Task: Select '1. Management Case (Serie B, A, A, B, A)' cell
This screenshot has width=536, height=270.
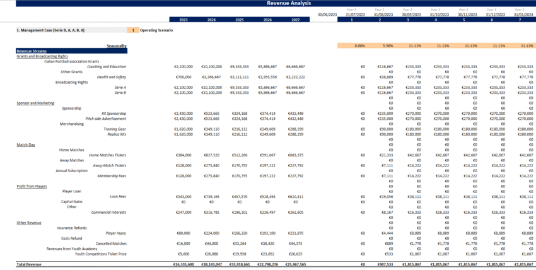Action: click(x=71, y=30)
